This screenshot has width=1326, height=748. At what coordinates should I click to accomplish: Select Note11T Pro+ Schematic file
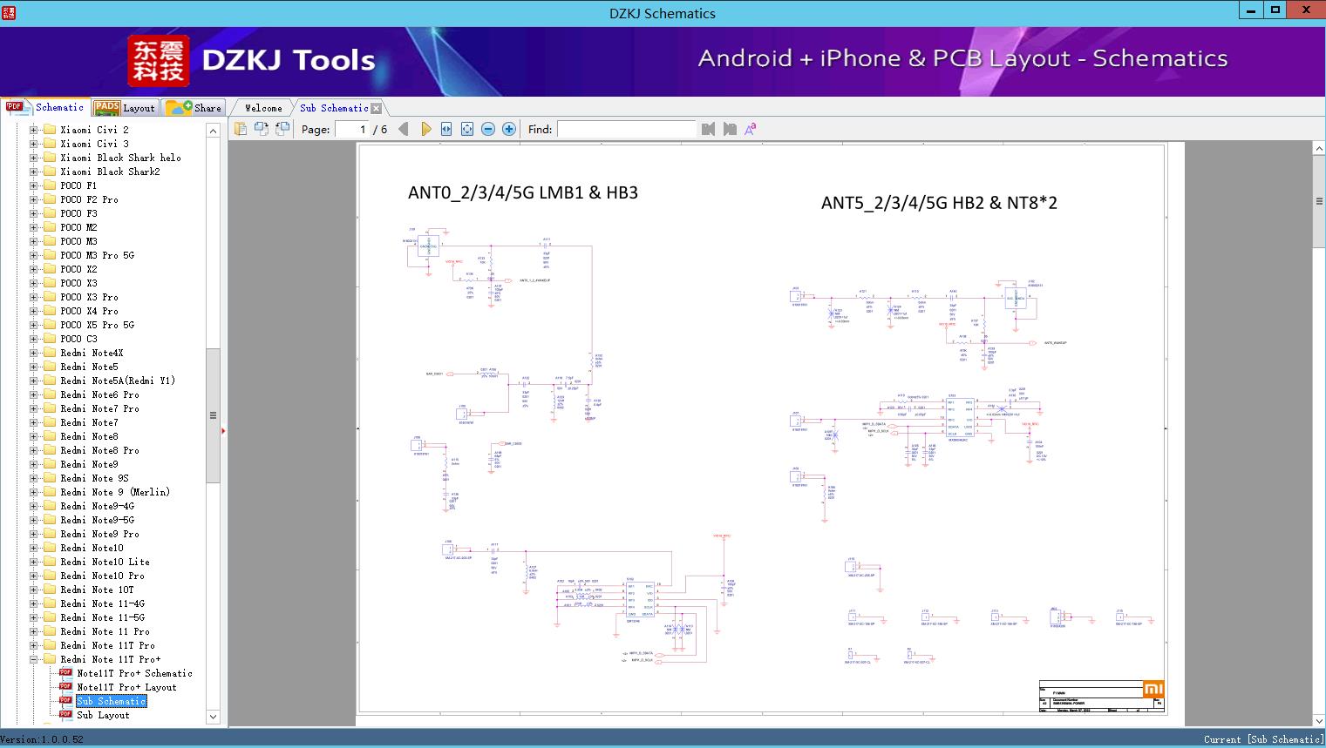click(134, 673)
